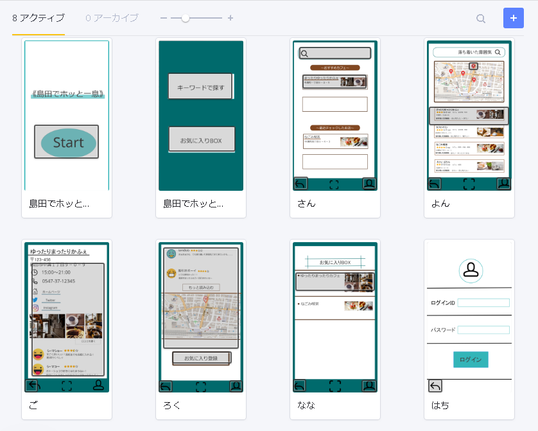538x431 pixels.
Task: Click the Start button in first screen
Action: pyautogui.click(x=67, y=142)
